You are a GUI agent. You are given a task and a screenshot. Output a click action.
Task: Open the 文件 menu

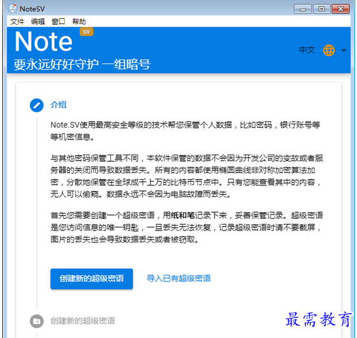[17, 22]
